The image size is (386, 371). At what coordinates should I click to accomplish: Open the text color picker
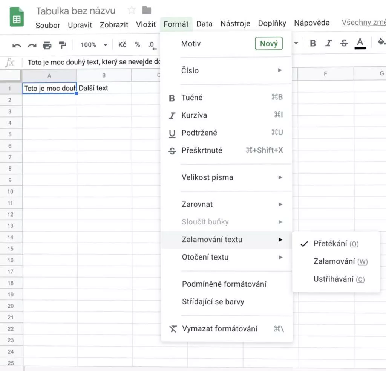(x=360, y=43)
